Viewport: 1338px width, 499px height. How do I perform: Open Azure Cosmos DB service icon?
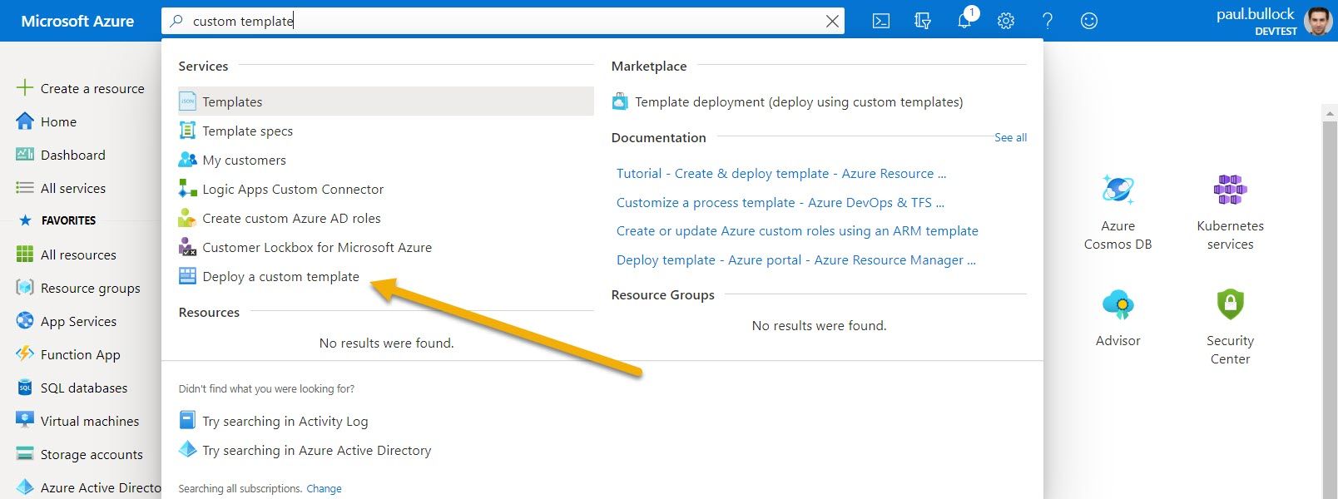1117,191
